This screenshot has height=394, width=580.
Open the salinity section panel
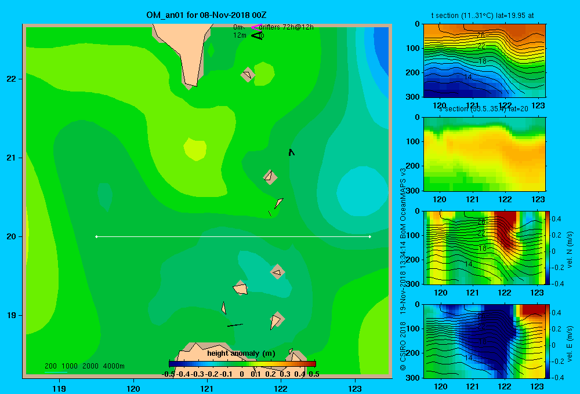pos(484,154)
